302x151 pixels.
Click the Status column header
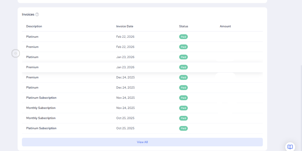pyautogui.click(x=183, y=26)
